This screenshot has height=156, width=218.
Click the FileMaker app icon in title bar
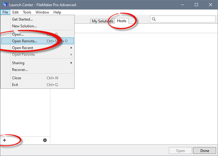pos(5,5)
